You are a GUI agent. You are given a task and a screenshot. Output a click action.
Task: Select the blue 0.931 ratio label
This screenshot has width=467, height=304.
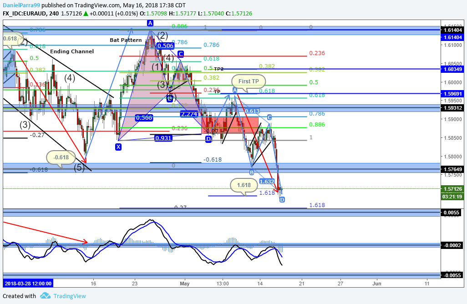point(163,138)
